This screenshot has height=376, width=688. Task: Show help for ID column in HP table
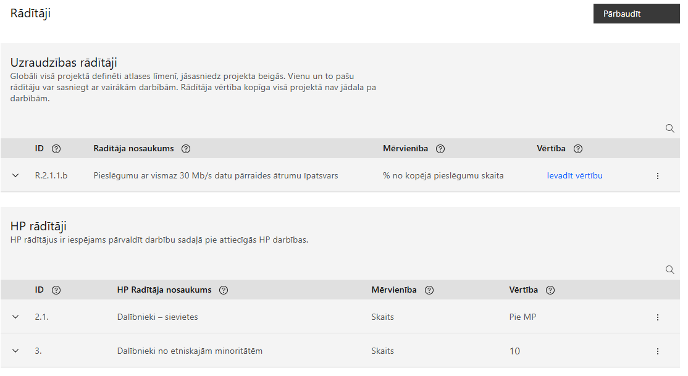56,290
